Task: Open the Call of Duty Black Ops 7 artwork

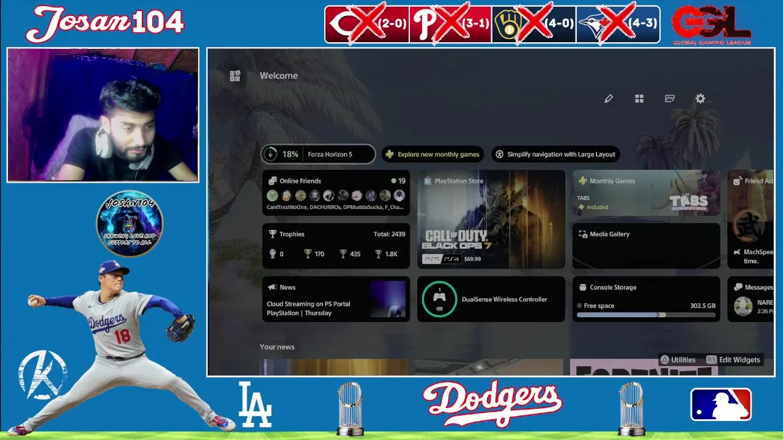Action: click(491, 219)
